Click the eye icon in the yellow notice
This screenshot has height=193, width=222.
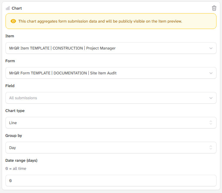pos(13,21)
